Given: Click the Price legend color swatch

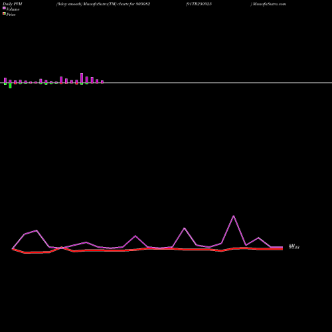Looking at the screenshot, I should coord(4,13).
